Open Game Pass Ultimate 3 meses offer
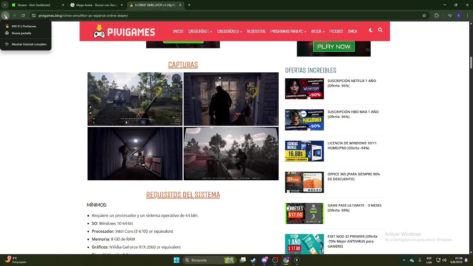 coord(354,208)
